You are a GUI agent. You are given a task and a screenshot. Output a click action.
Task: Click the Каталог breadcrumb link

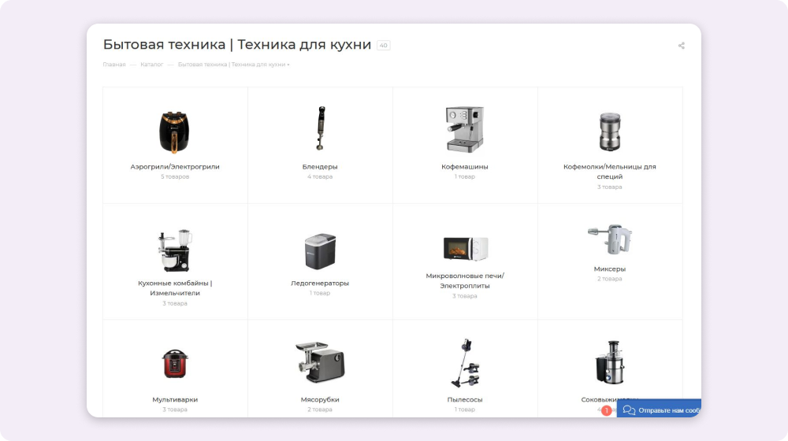click(152, 65)
